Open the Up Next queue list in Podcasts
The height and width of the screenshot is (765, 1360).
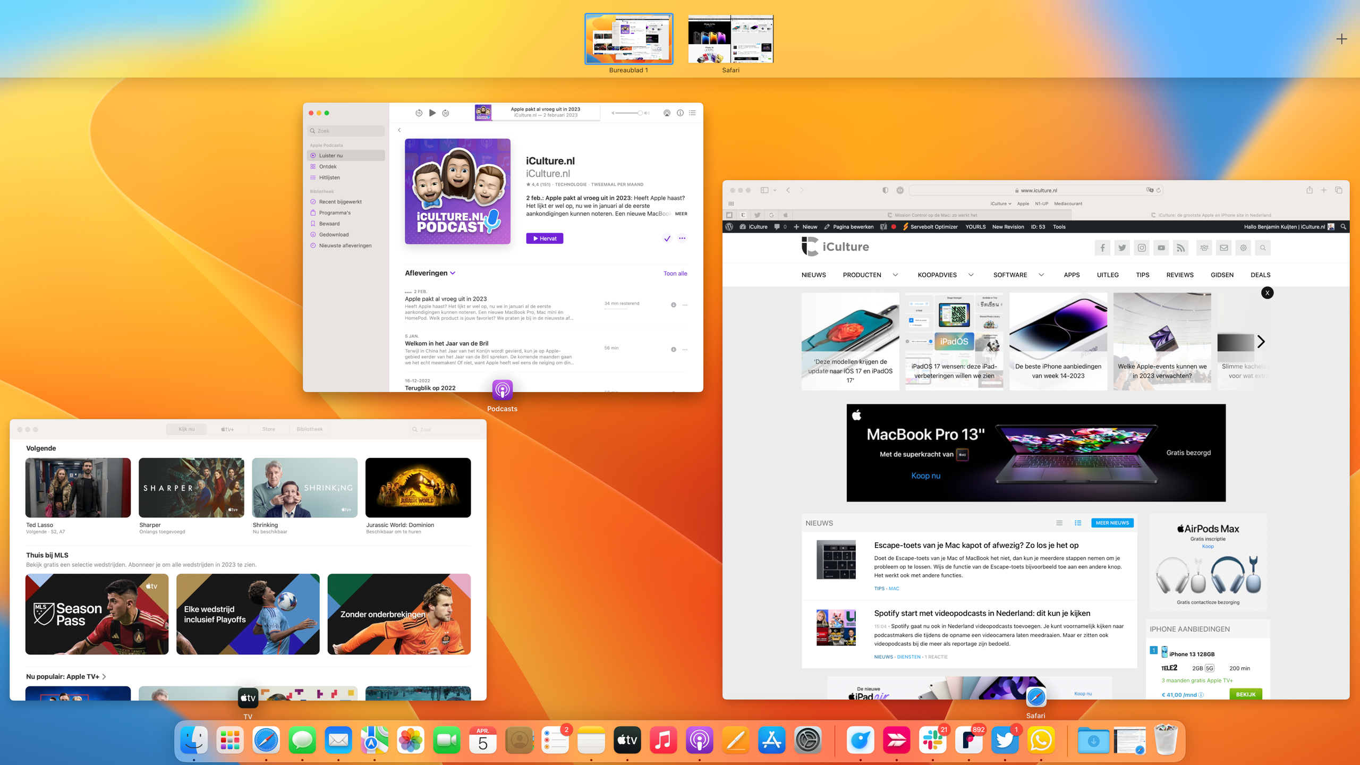click(x=692, y=113)
